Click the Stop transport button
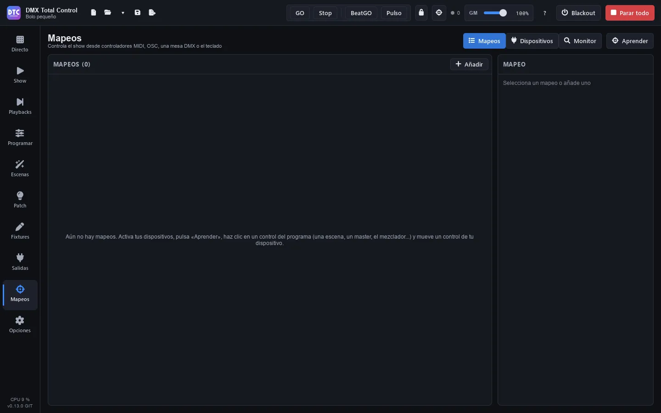The height and width of the screenshot is (413, 661). tap(325, 13)
